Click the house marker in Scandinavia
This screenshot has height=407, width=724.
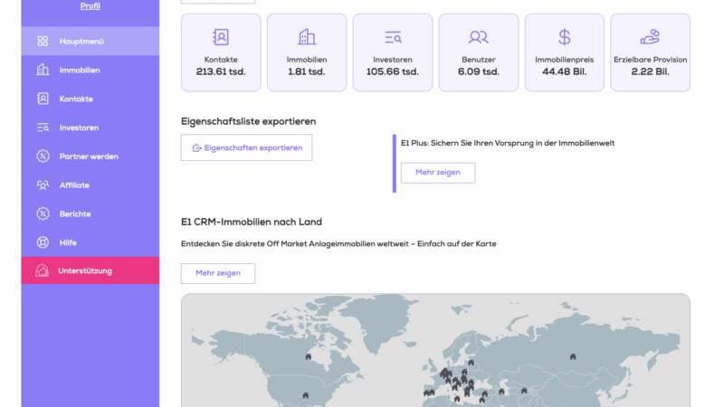[471, 363]
